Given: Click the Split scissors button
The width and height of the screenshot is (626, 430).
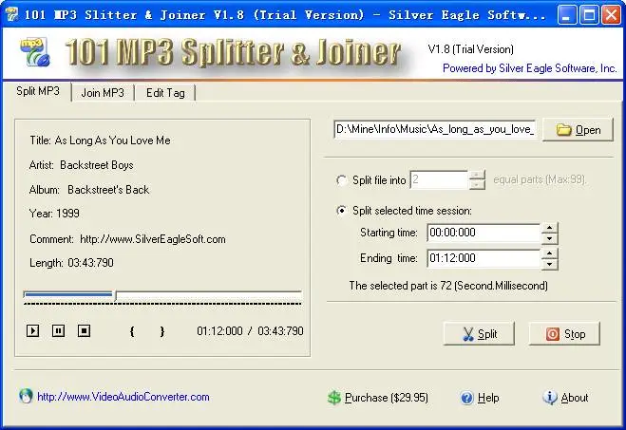Looking at the screenshot, I should coord(479,334).
